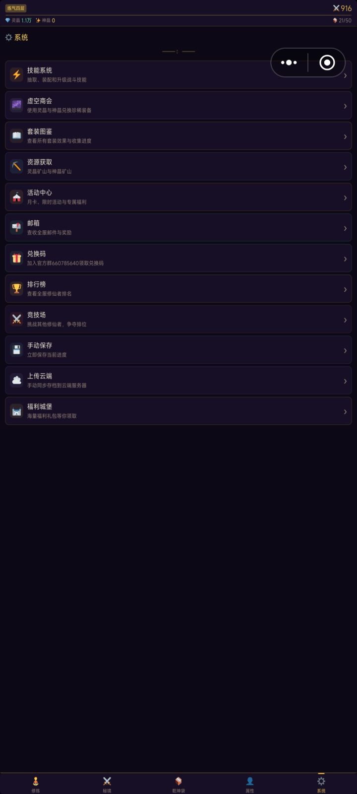This screenshot has width=357, height=794.
Task: Expand the 福利城堡 row chevron
Action: pos(345,411)
